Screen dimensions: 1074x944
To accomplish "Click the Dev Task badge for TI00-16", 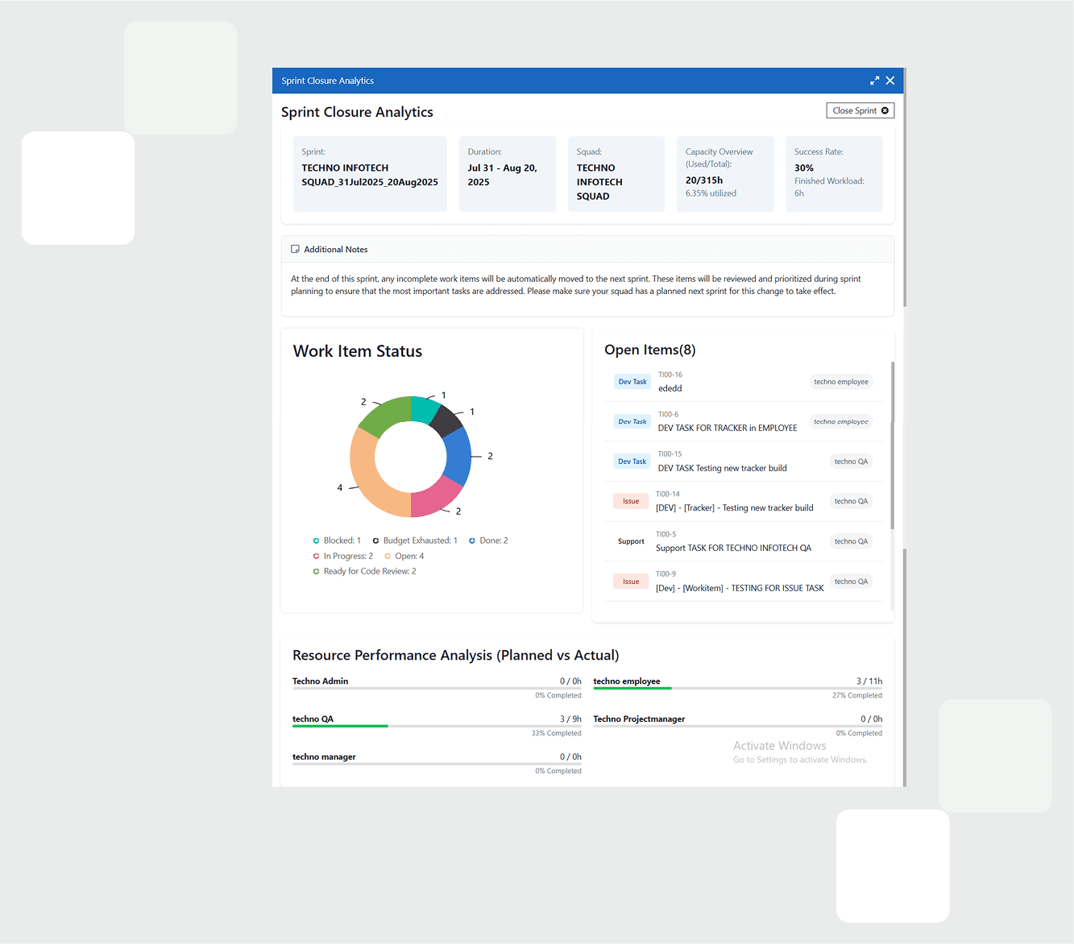I will [632, 382].
